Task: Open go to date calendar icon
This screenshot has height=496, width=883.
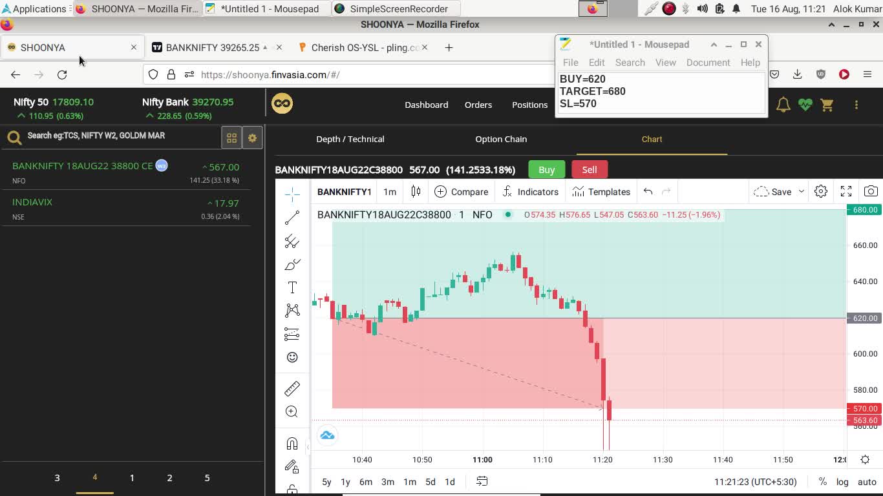Action: point(482,481)
